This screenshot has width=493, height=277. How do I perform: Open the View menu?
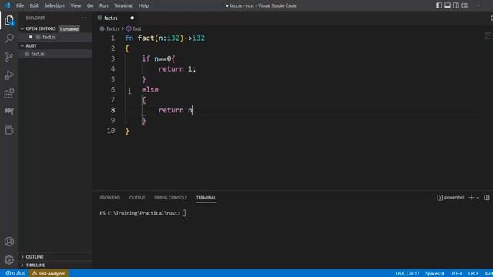(75, 5)
